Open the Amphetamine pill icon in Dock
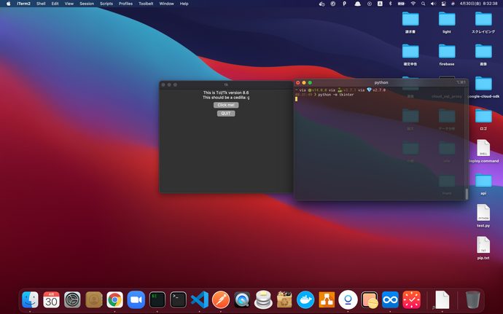Image resolution: width=503 pixels, height=314 pixels. pos(369,299)
